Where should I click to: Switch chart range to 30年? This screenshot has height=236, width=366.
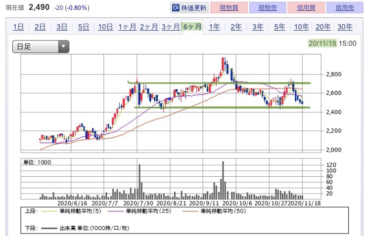click(x=345, y=27)
